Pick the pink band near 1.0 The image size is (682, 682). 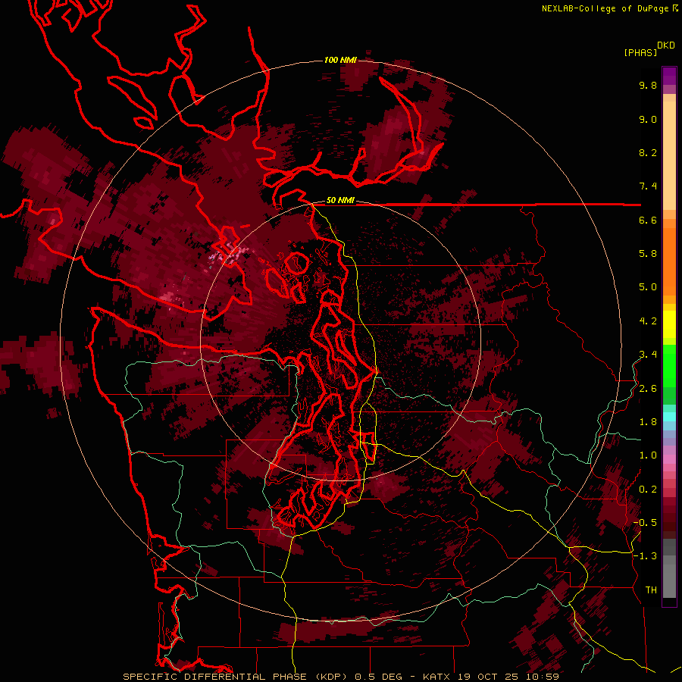(x=669, y=459)
